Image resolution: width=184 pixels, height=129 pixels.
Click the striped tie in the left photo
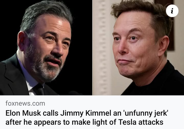[40, 90]
